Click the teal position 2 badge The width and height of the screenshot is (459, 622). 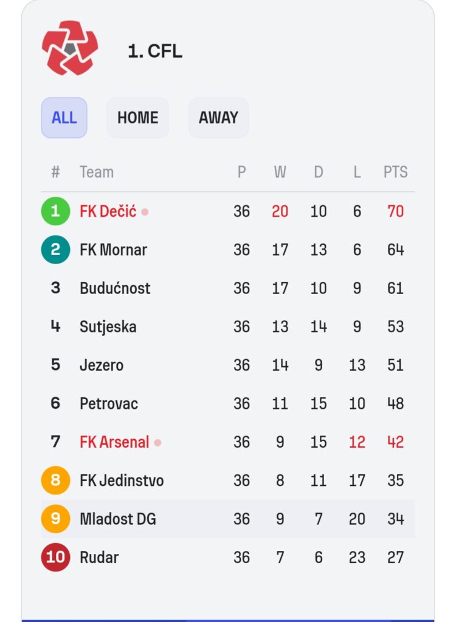click(x=55, y=250)
